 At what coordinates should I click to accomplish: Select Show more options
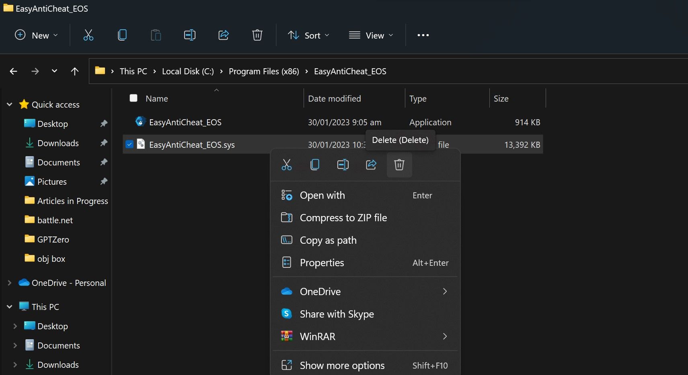tap(342, 365)
